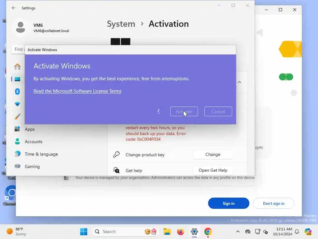The height and width of the screenshot is (239, 318).
Task: Cancel the Activate Windows dialog
Action: (x=218, y=112)
